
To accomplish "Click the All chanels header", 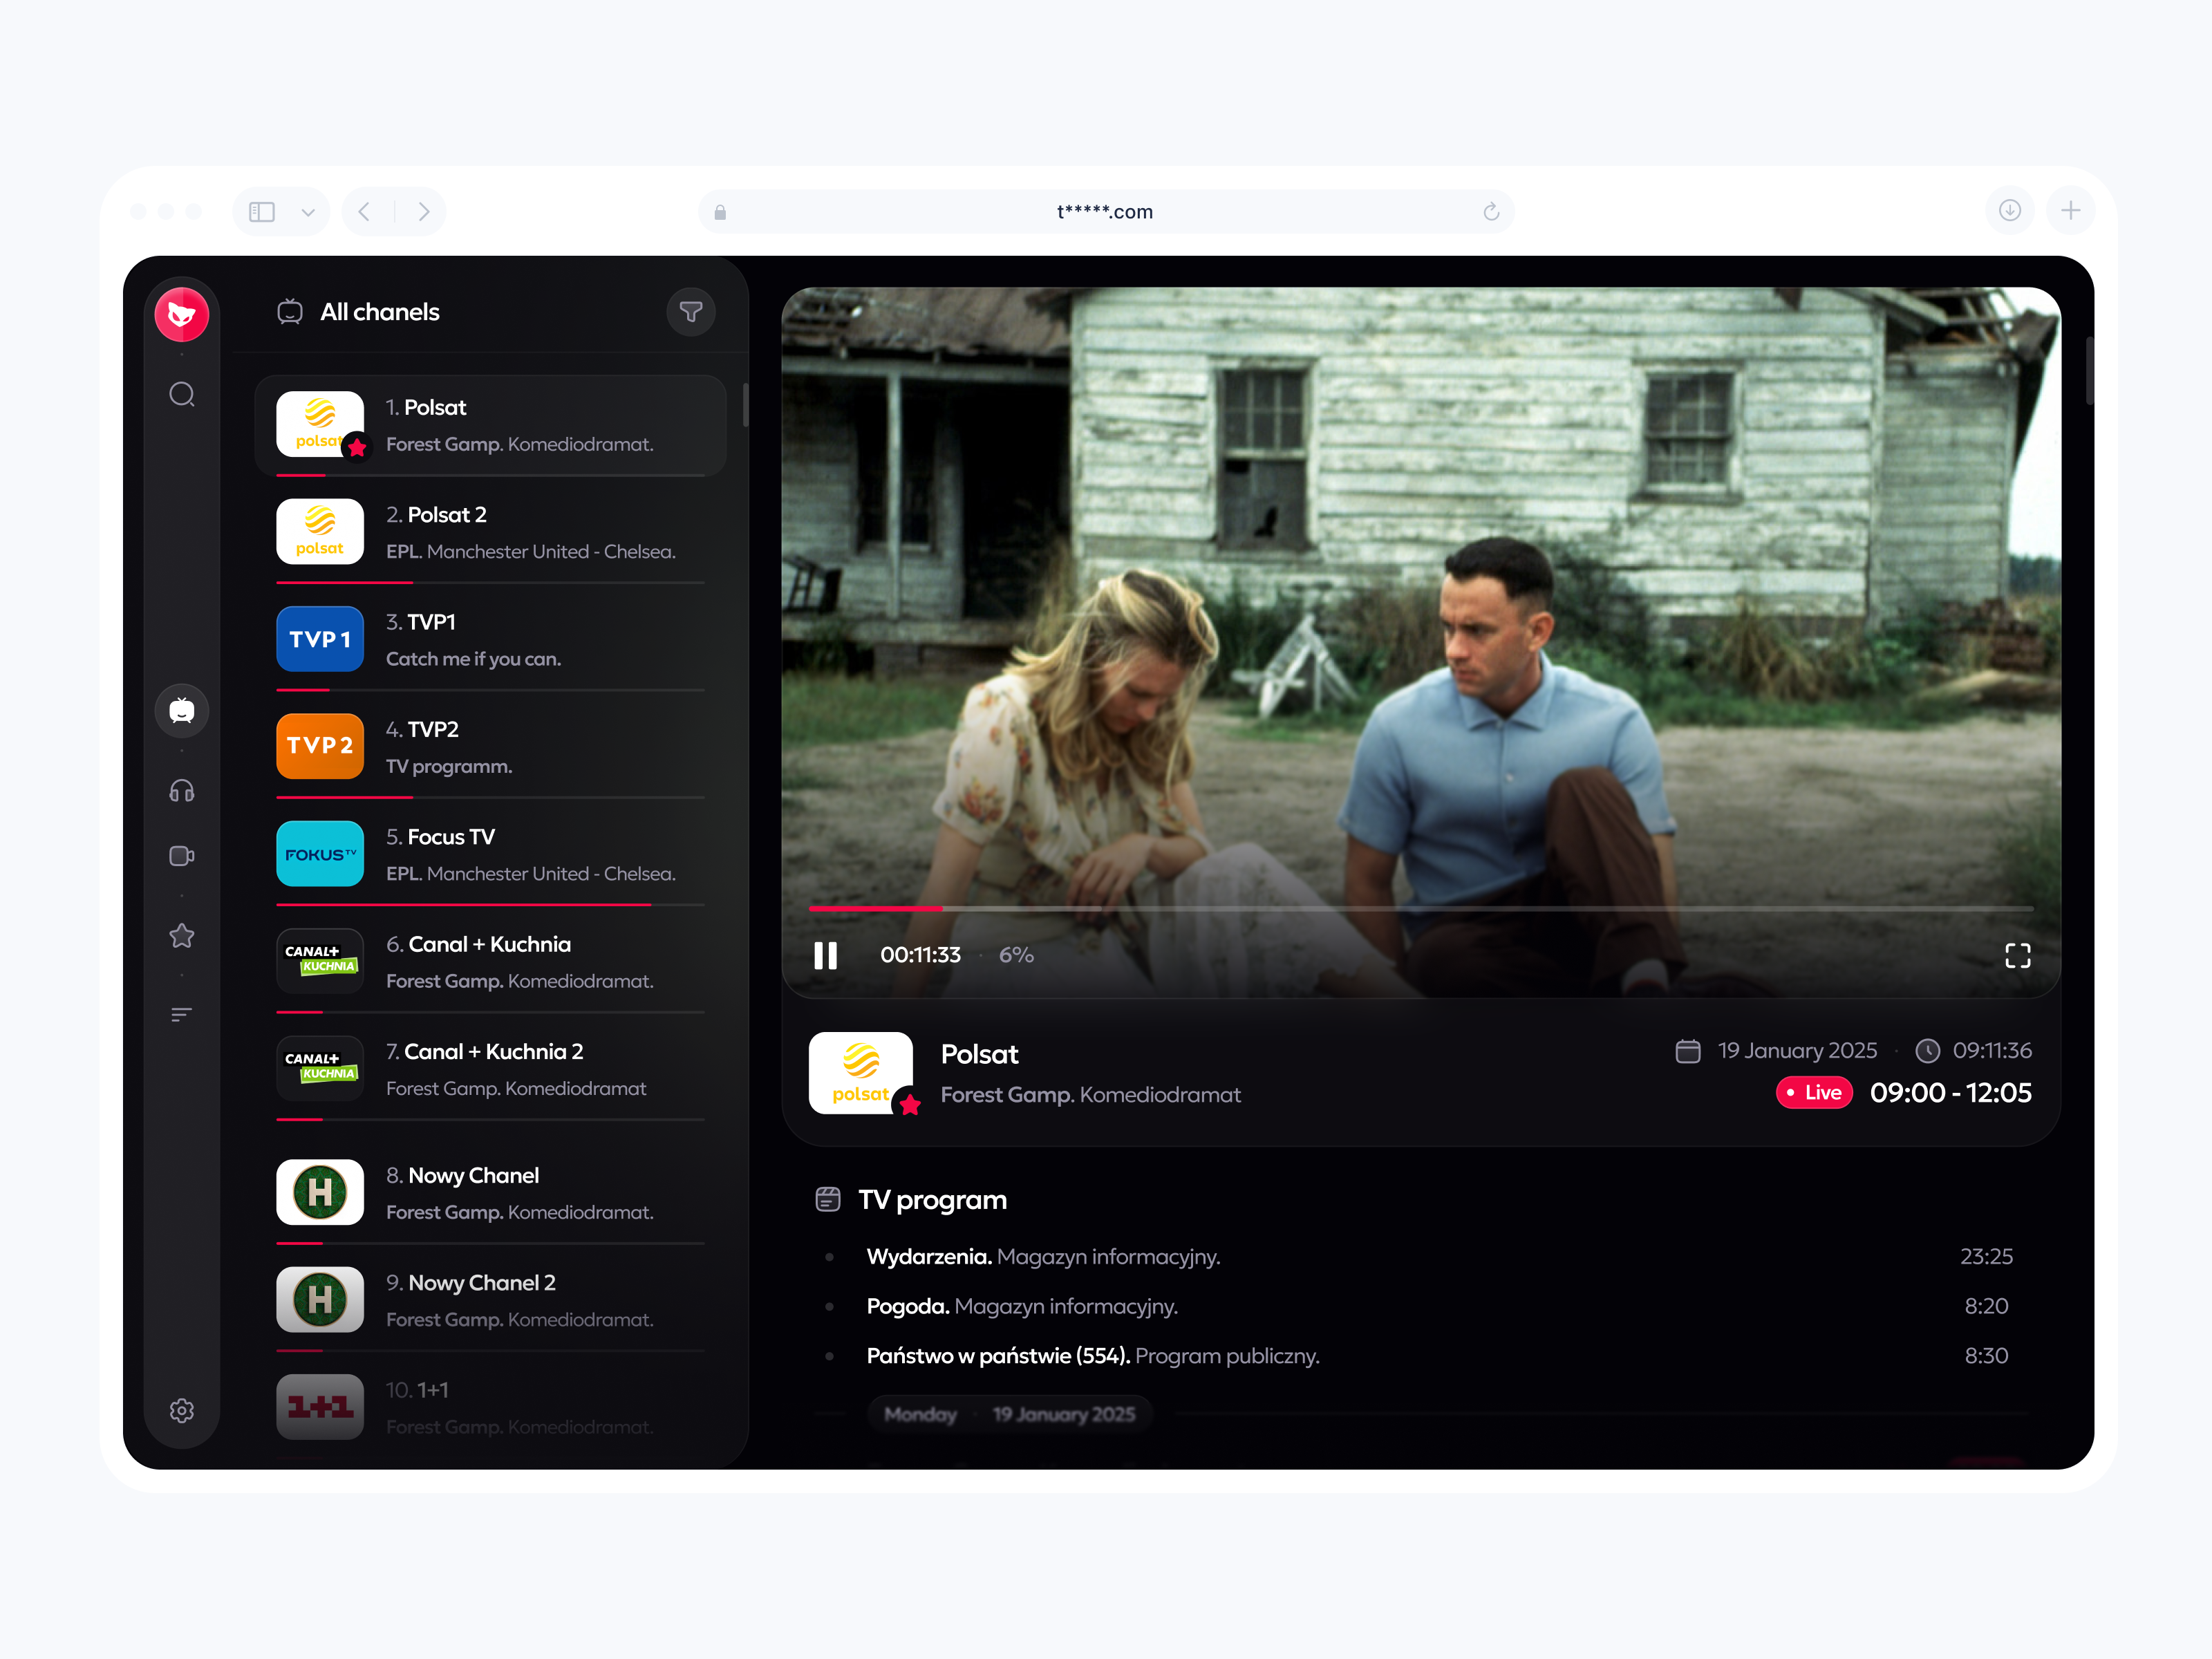I will point(379,311).
